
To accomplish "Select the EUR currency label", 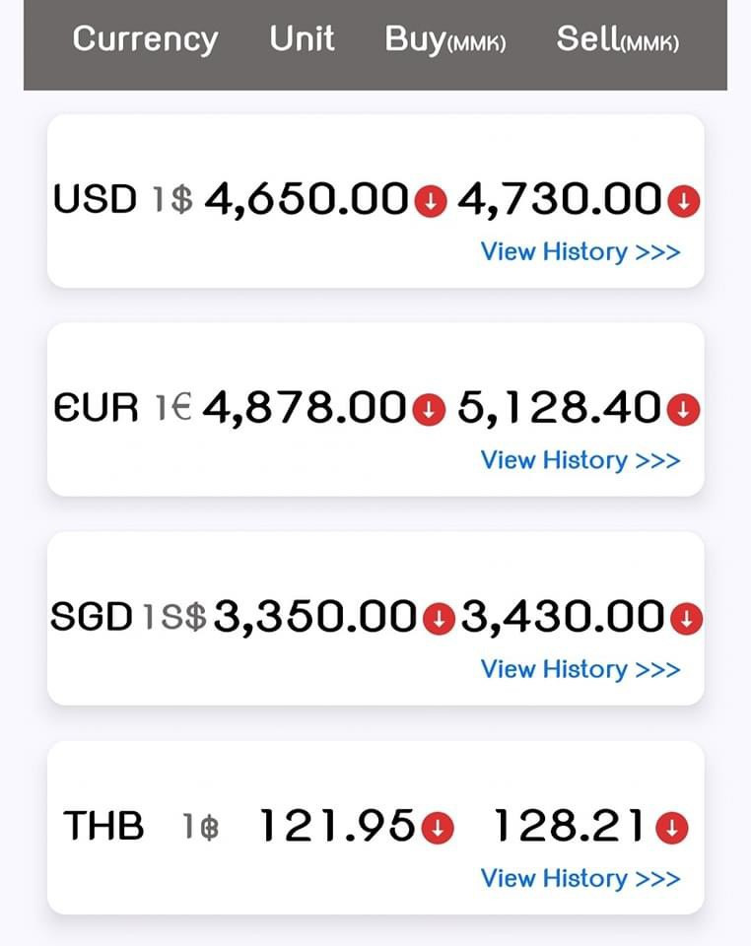I will click(96, 408).
